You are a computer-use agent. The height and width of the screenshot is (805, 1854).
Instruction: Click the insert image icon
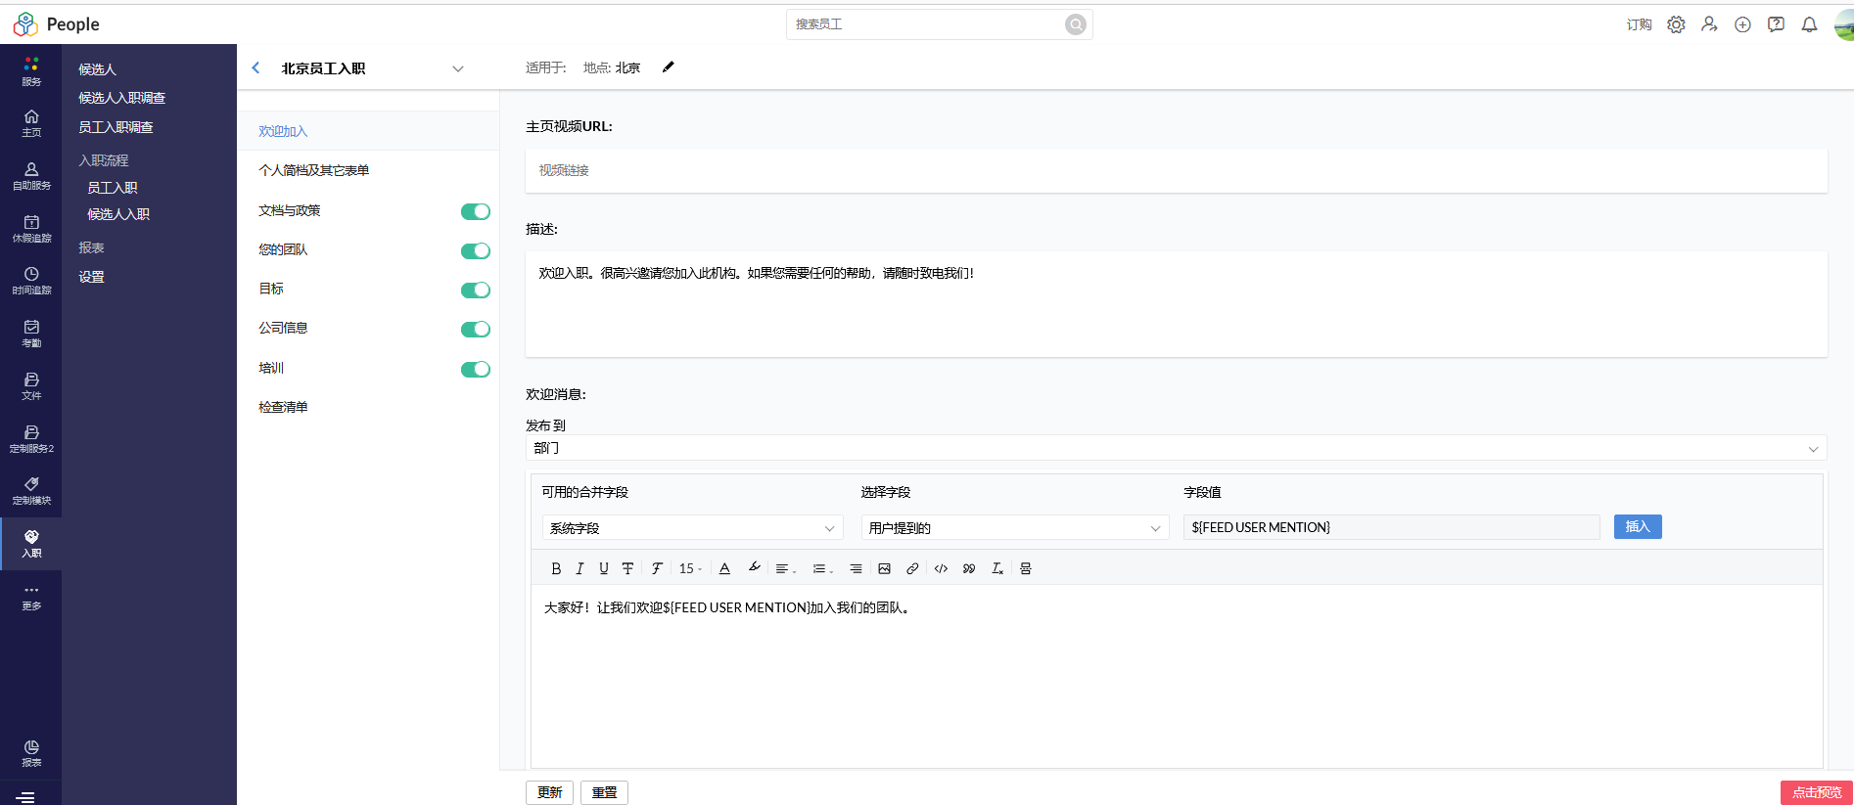(x=884, y=568)
